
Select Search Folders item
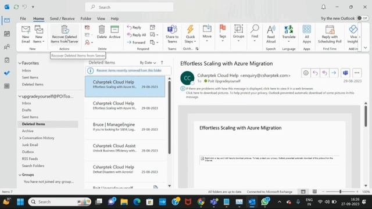(x=33, y=166)
